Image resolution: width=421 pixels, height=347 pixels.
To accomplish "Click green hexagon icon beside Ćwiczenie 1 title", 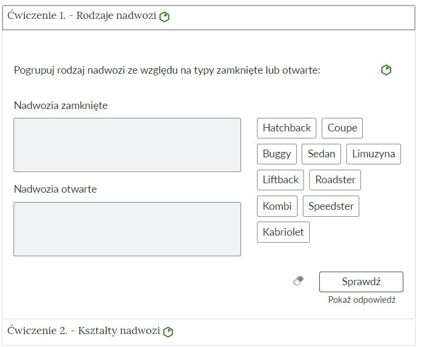I will pos(165,16).
